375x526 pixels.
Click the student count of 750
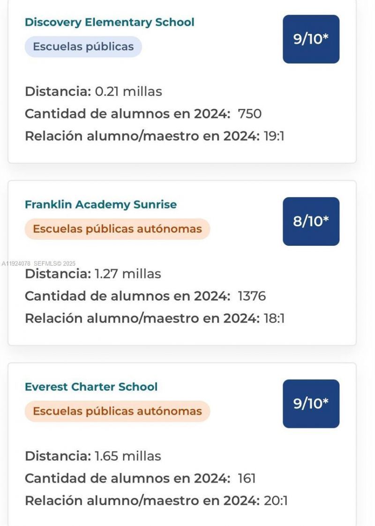249,114
